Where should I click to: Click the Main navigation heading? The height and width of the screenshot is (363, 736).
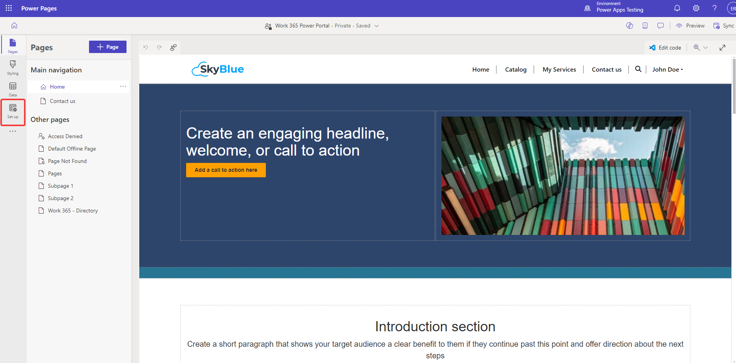tap(56, 70)
